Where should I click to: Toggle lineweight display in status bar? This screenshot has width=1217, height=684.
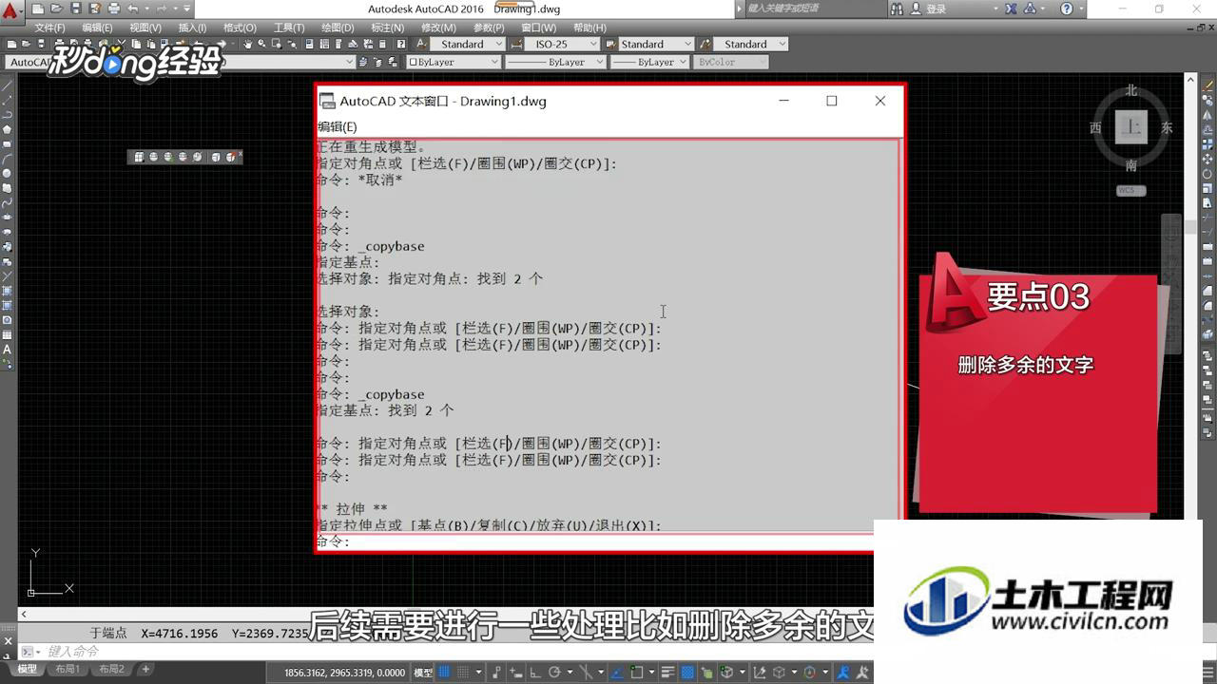668,672
